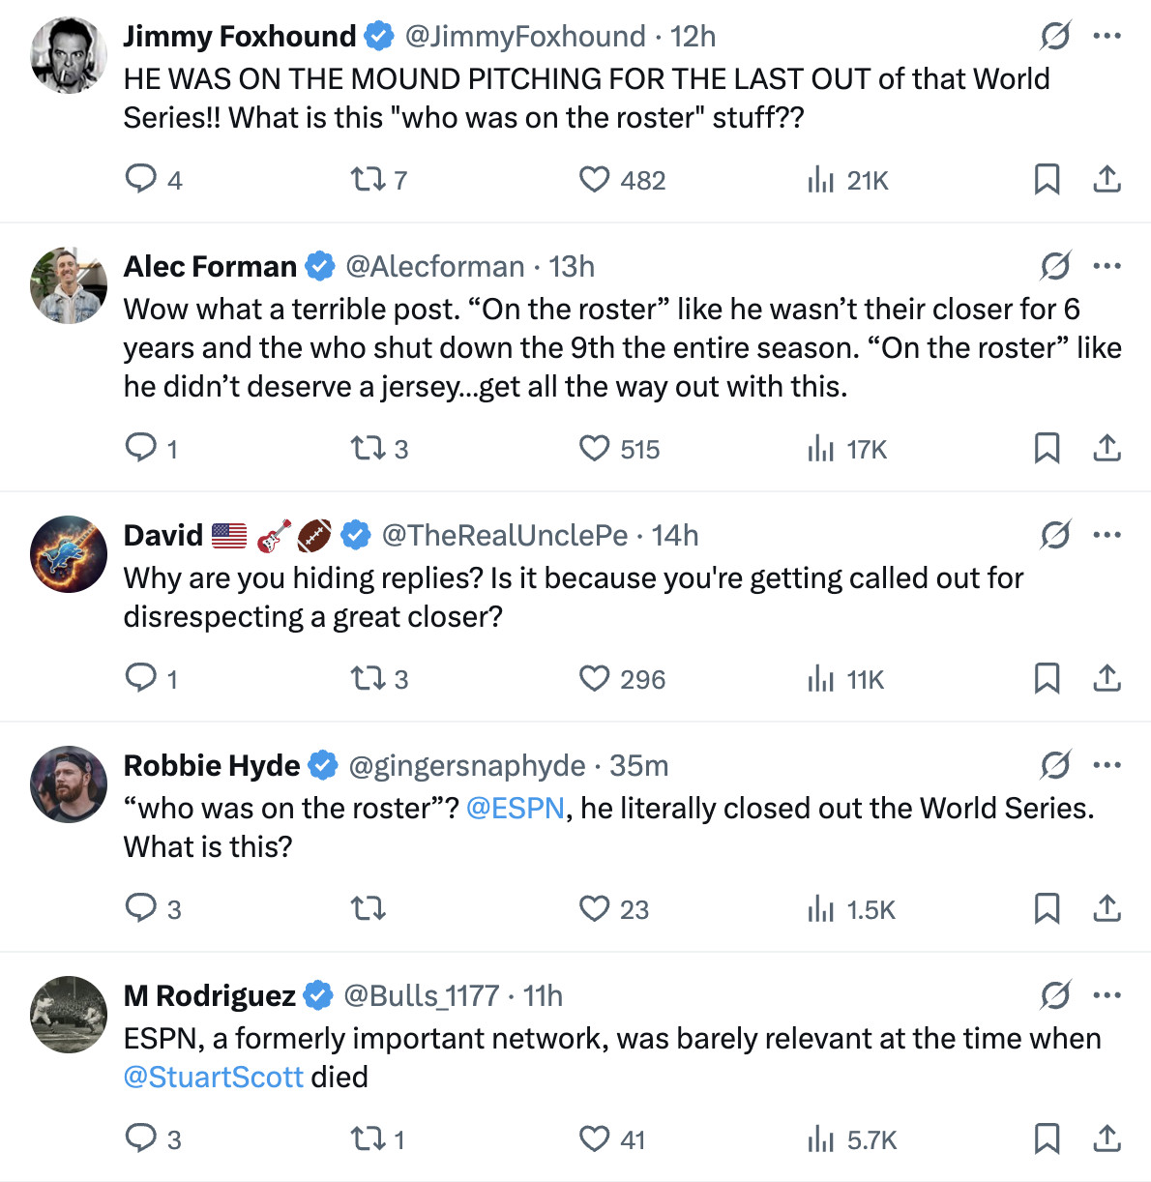
Task: Open analytics for Robbie Hyde's tweet
Action: tap(821, 908)
